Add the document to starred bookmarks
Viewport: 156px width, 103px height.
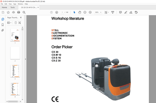pos(8,12)
